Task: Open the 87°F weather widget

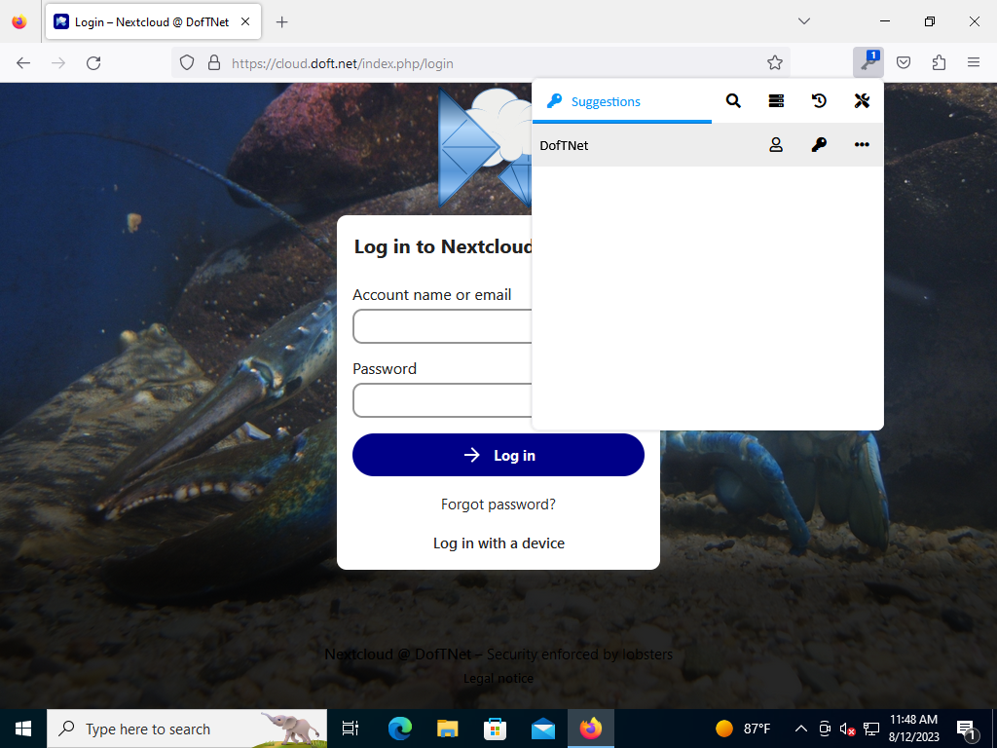Action: 743,729
